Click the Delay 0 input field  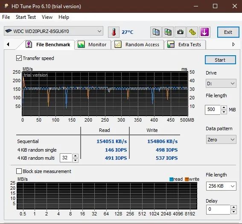(218, 209)
